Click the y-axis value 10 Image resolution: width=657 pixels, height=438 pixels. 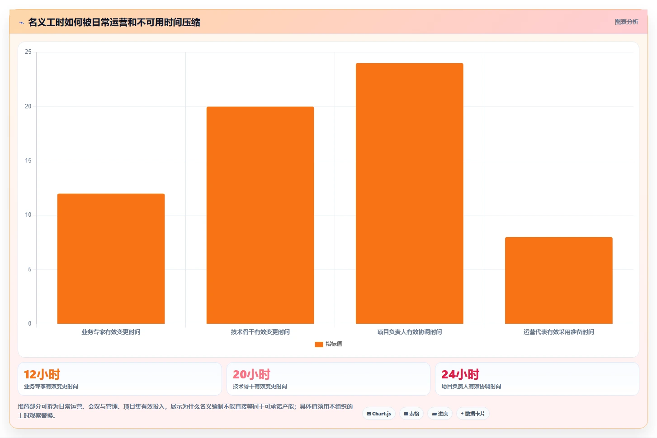tap(28, 215)
